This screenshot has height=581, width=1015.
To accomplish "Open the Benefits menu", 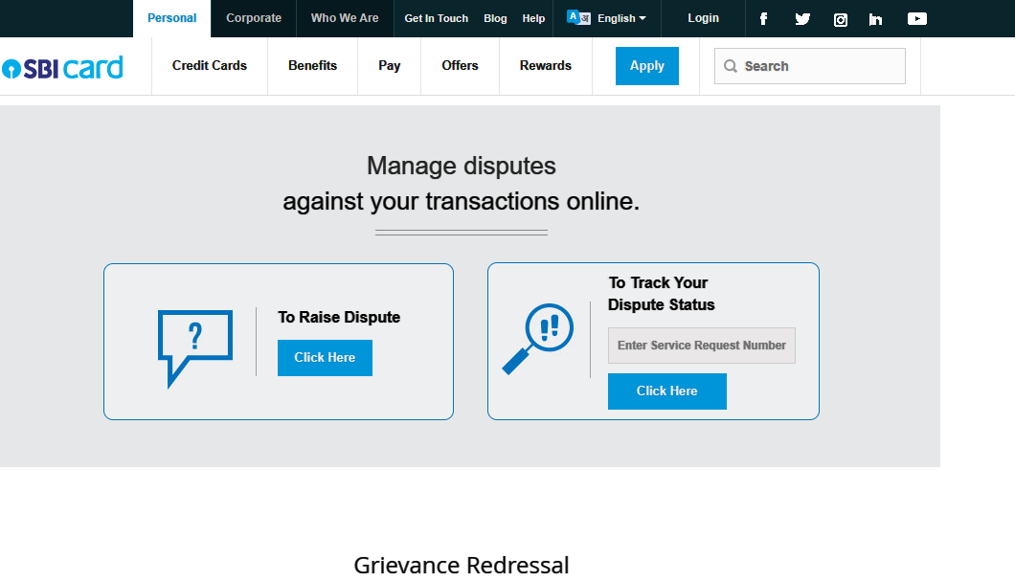I will (313, 66).
